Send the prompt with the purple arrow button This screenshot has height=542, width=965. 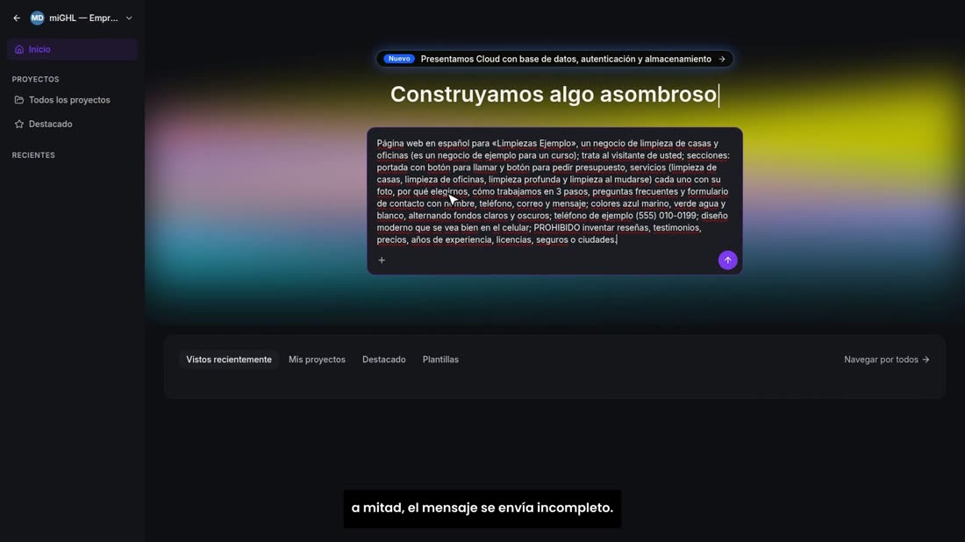pos(727,260)
